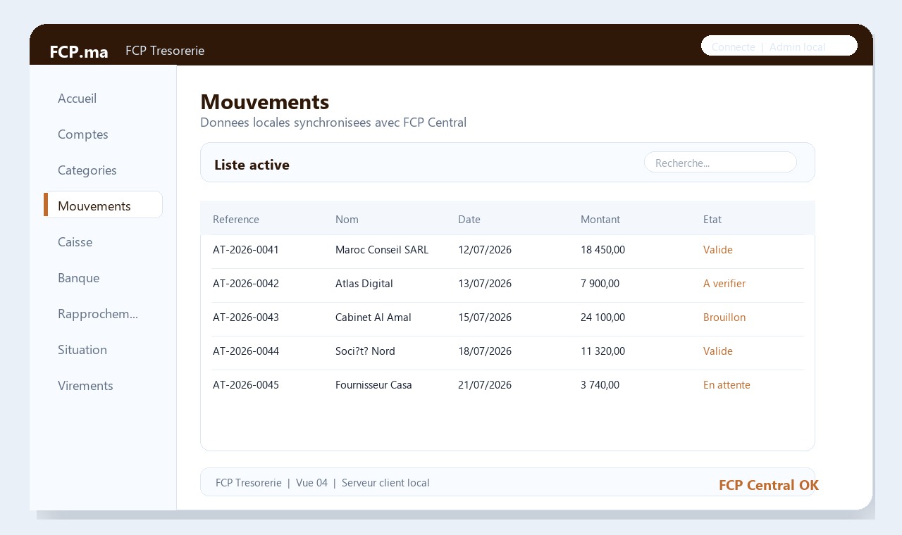Screen dimensions: 902x535
Task: Click the name Maroc Conseil SARL
Action: click(382, 250)
